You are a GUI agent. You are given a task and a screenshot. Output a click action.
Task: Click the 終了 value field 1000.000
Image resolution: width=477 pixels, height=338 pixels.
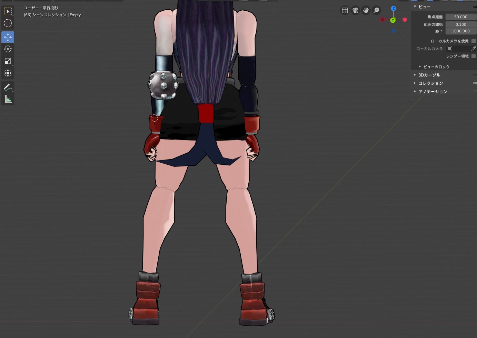click(x=461, y=31)
